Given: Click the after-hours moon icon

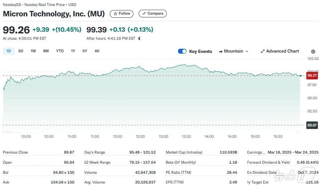Looking at the screenshot, I should coord(139,38).
